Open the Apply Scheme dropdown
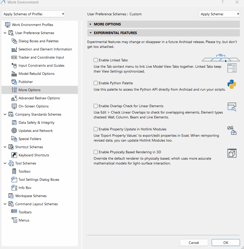Image resolution: width=244 pixels, height=249 pixels. 219,14
